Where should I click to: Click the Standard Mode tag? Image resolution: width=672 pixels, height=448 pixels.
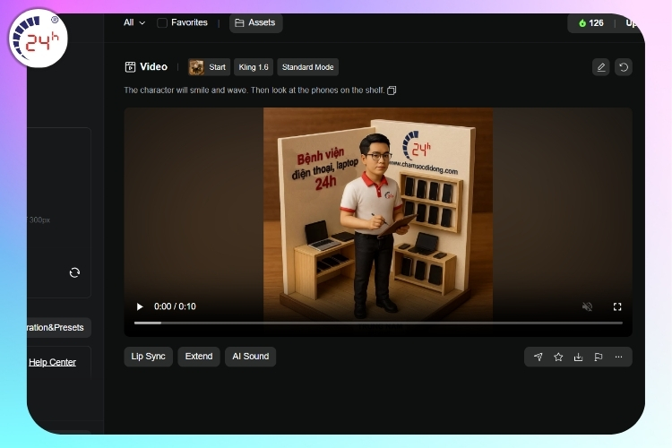307,67
